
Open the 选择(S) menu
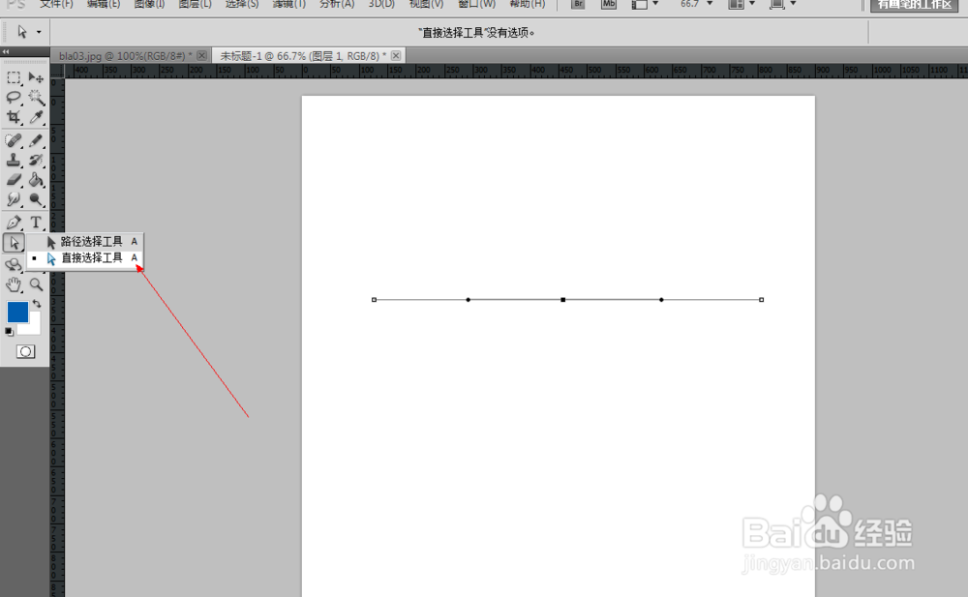click(x=241, y=4)
